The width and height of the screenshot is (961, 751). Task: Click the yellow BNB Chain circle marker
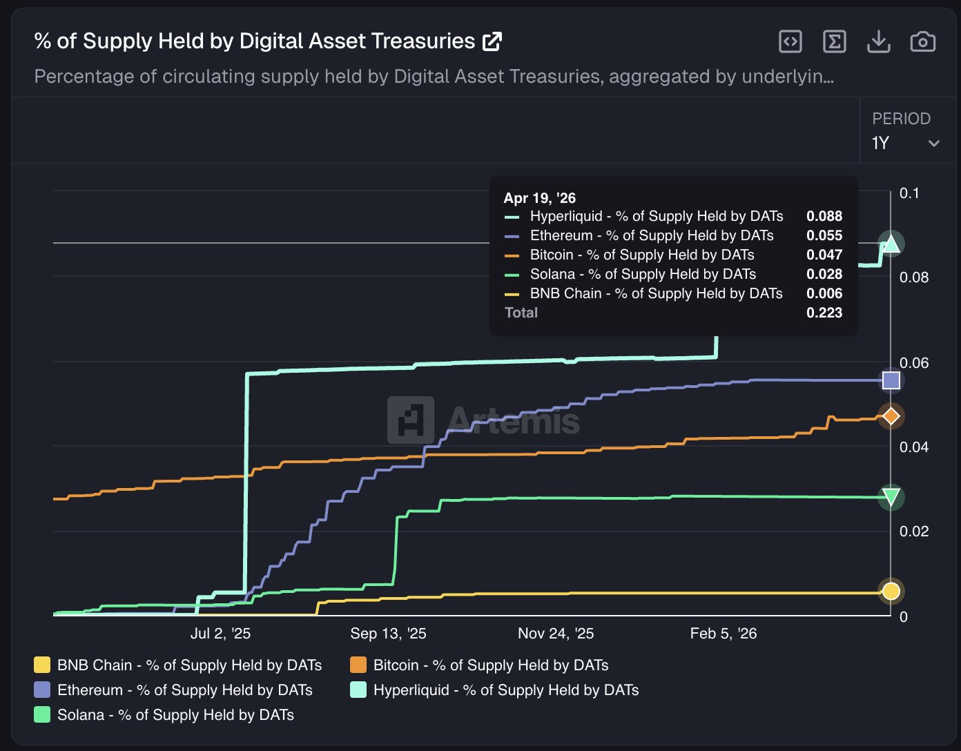pyautogui.click(x=891, y=591)
